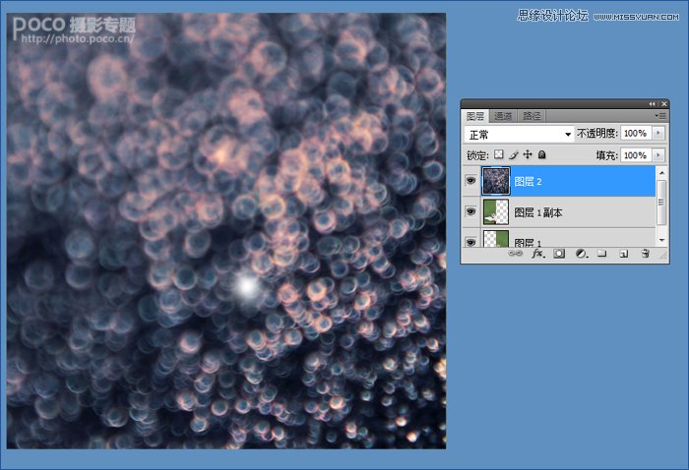The width and height of the screenshot is (689, 470).
Task: Open the opacity (不透明度) slider arrow
Action: click(x=658, y=133)
